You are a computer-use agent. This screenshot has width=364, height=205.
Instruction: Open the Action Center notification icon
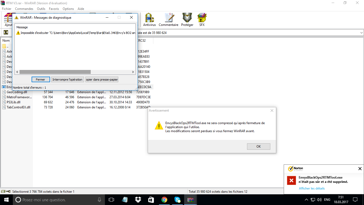(355, 200)
